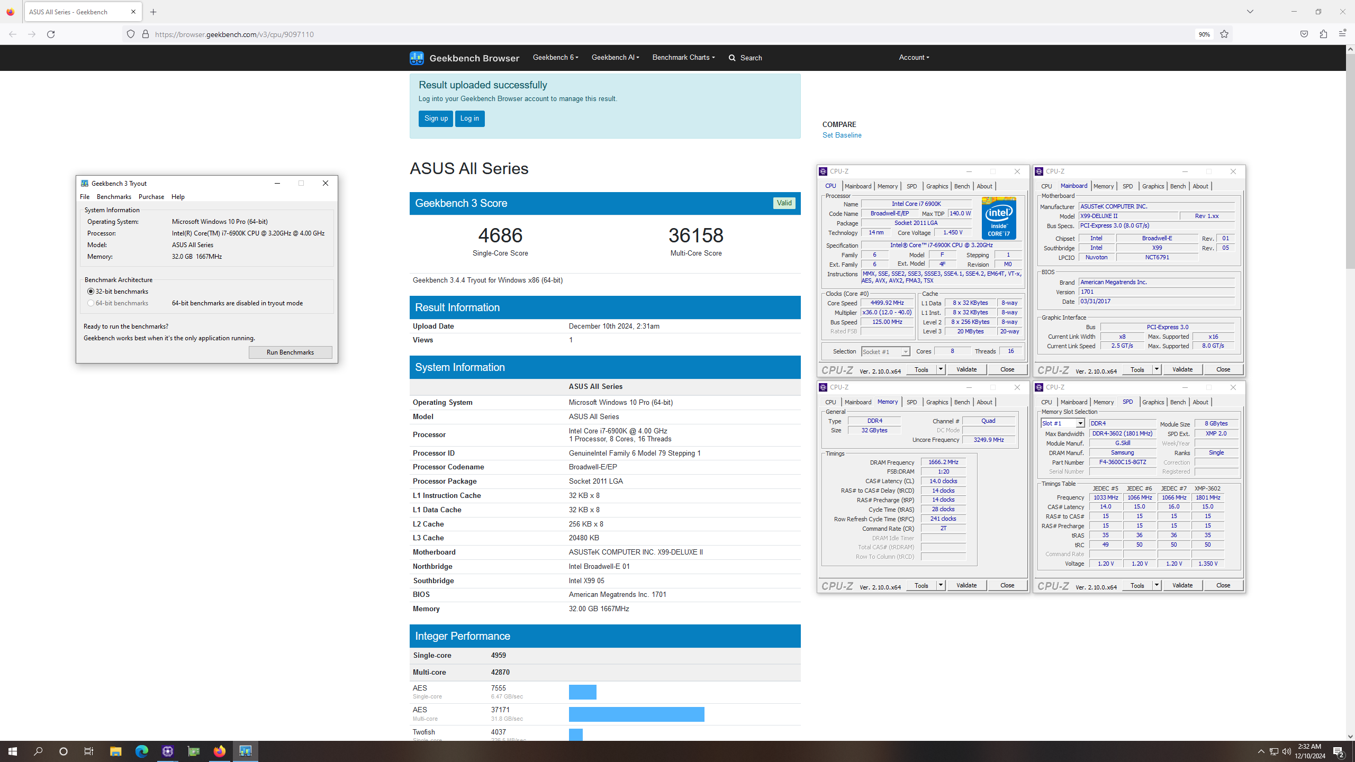Click the Set Baseline link
1355x762 pixels.
(x=842, y=135)
